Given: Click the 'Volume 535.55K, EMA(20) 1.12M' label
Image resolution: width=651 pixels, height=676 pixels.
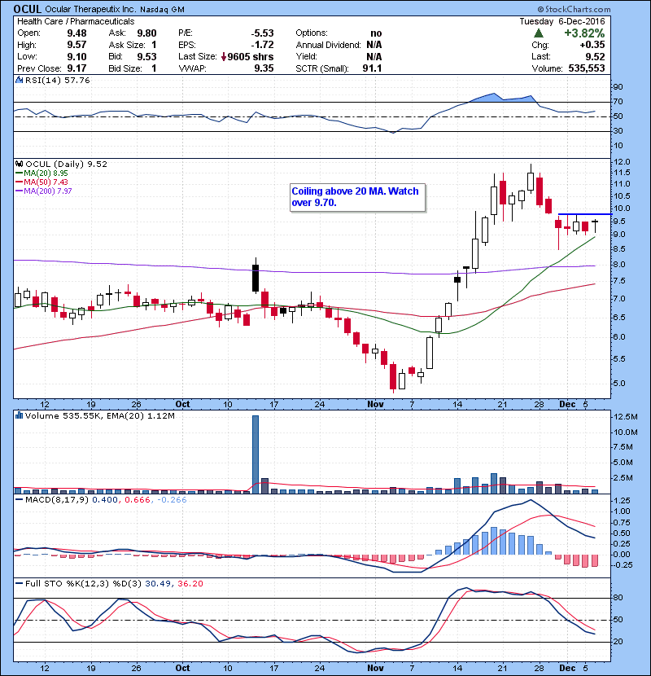Looking at the screenshot, I should tap(100, 415).
